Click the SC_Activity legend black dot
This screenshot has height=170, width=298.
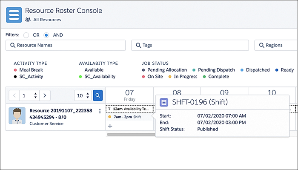[x=15, y=77]
